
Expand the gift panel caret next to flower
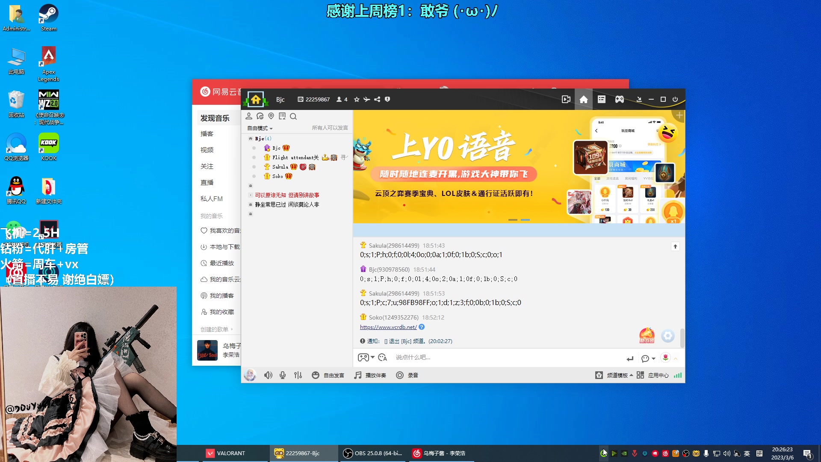tap(676, 358)
